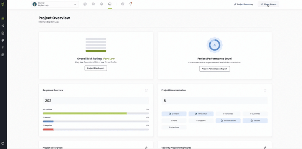The width and height of the screenshot is (302, 149).
Task: Click the green Positive responses bar
Action: (x=85, y=113)
